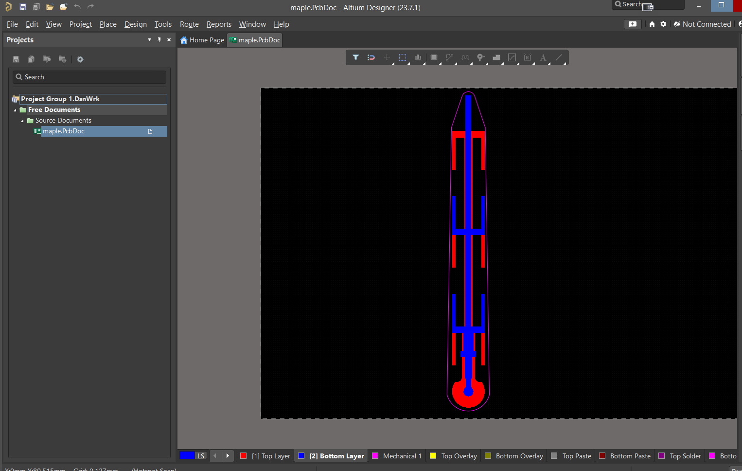Viewport: 742px width, 471px height.
Task: Switch to the Home Page tab
Action: point(202,40)
